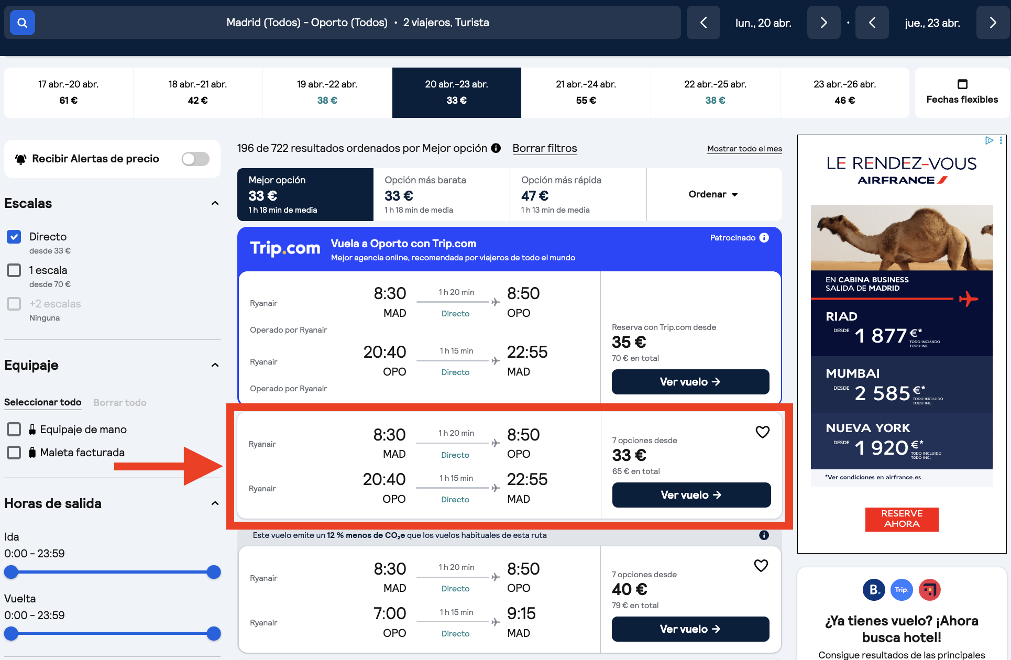Screen dimensions: 1011x660
Task: Click the Ida departure slider right handle
Action: pos(214,572)
